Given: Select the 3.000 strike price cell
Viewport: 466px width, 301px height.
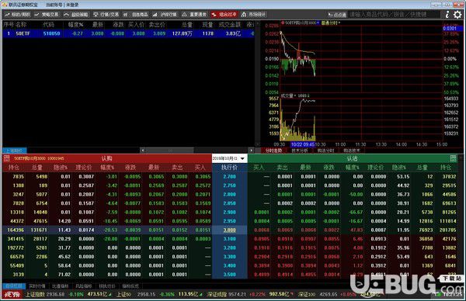Looking at the screenshot, I should pos(229,230).
